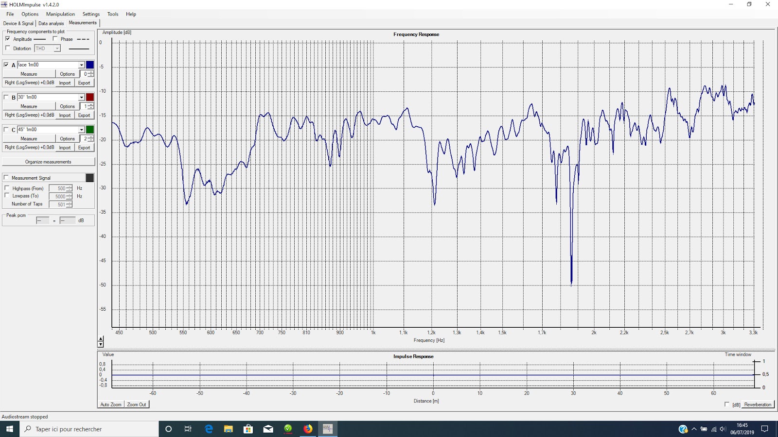Click Measure for slot A
Viewport: 778px width, 437px height.
[29, 74]
